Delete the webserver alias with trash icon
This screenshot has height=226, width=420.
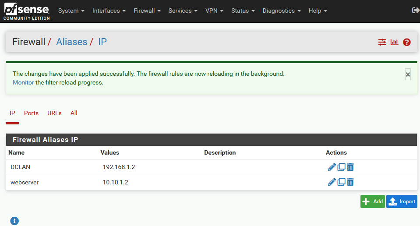(x=350, y=182)
